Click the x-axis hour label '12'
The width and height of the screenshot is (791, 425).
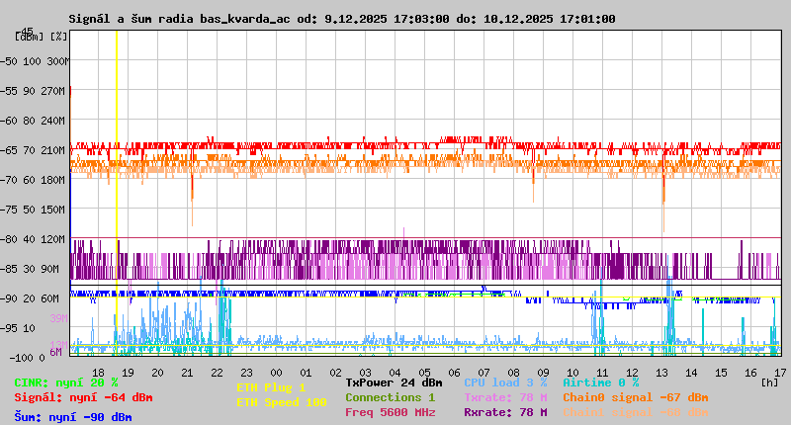[632, 373]
